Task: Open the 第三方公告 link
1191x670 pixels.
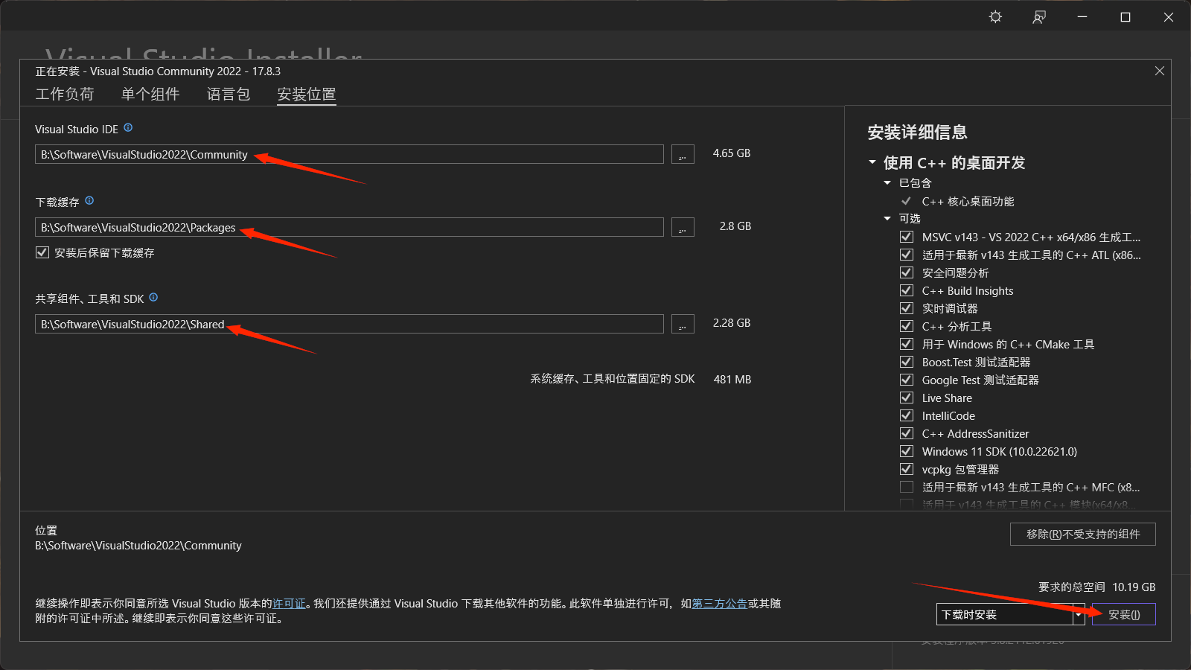Action: 719,604
